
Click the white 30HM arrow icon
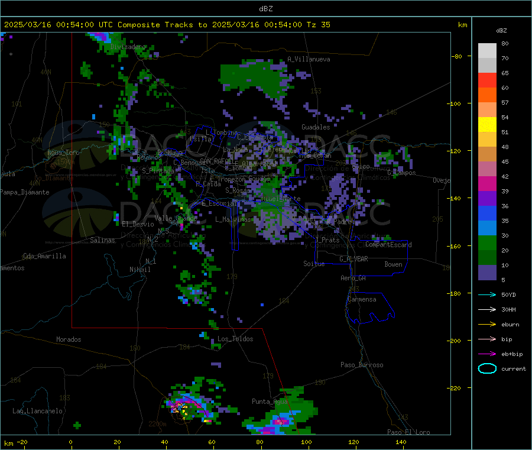(x=487, y=309)
